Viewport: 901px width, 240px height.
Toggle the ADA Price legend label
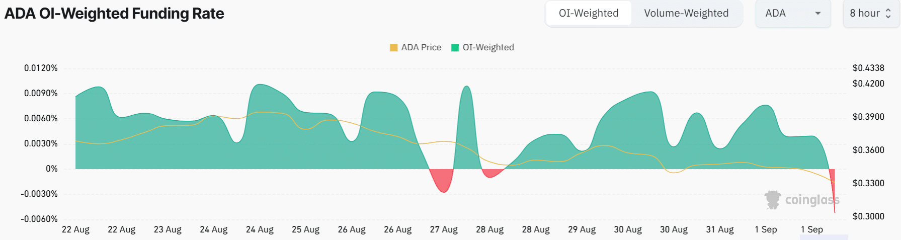tap(421, 47)
